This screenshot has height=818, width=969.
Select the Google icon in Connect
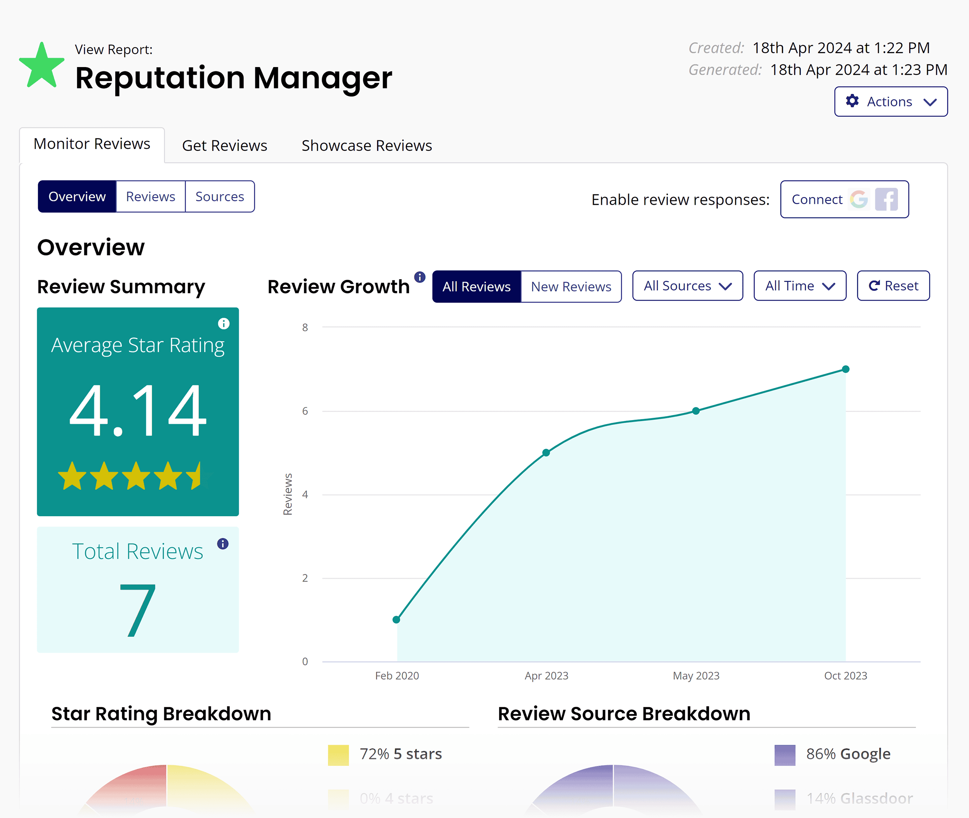(860, 199)
